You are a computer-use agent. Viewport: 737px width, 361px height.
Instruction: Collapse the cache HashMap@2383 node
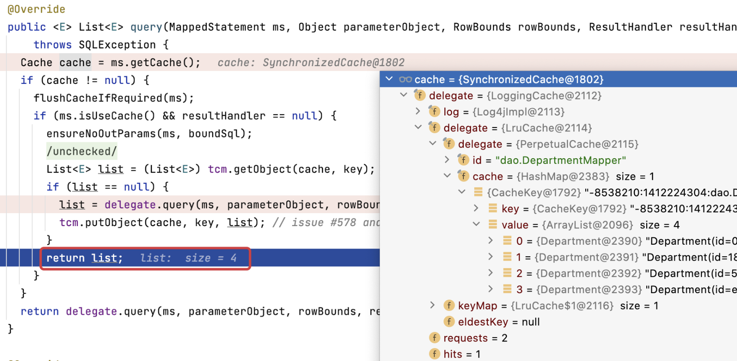[447, 176]
